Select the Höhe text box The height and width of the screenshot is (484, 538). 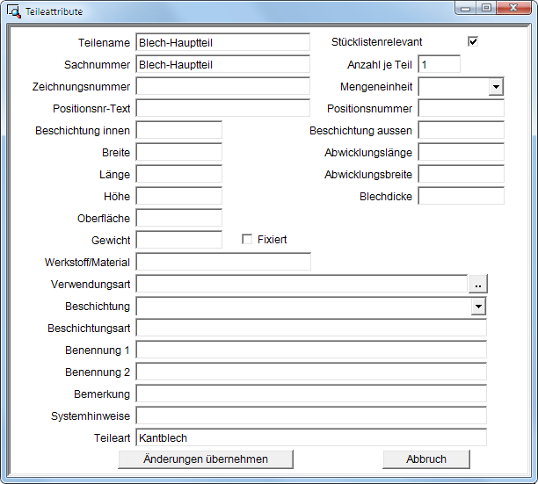pyautogui.click(x=179, y=196)
